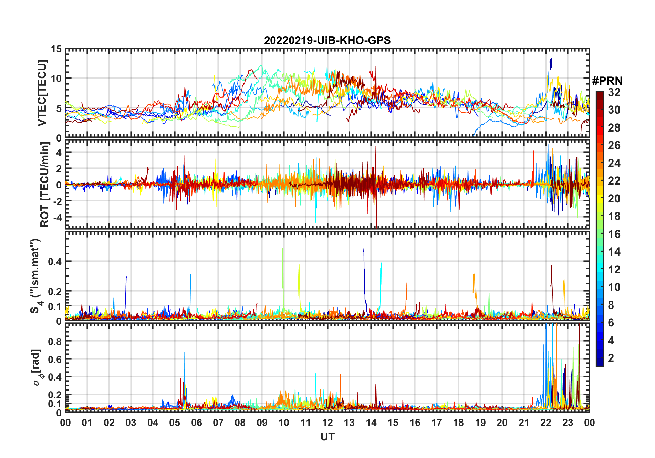655x458 pixels.
Task: Click colorbar tick label 14
Action: (x=614, y=252)
